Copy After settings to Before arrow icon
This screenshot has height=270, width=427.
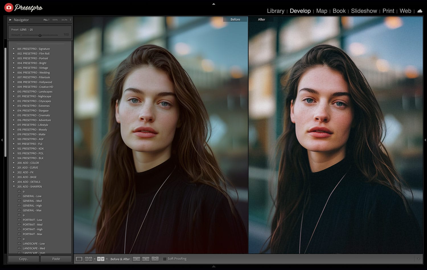[x=146, y=259]
